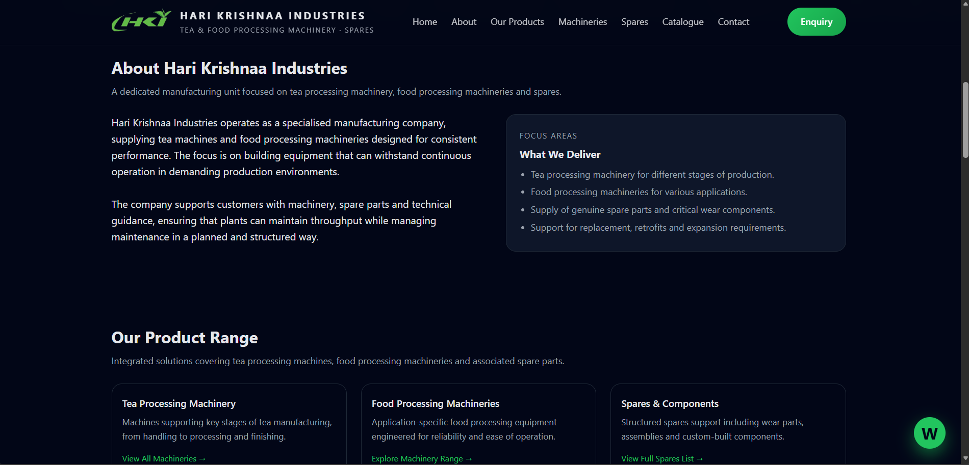This screenshot has width=969, height=465.
Task: Click the scrollbar down arrow
Action: 965,460
